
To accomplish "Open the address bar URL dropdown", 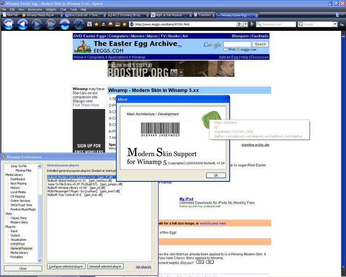I will pos(245,24).
